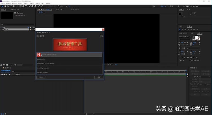Set paragraph to left align
Screen dimensions: 212x115
180,29
